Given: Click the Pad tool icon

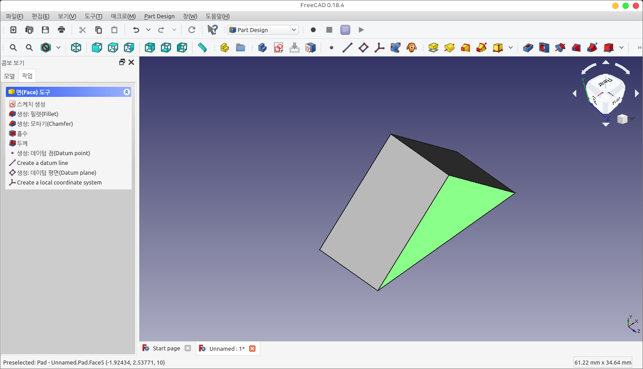Looking at the screenshot, I should pyautogui.click(x=433, y=48).
